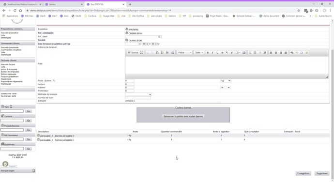The height and width of the screenshot is (182, 334).
Task: Open order CO2005-0016 link
Action: pos(135,33)
